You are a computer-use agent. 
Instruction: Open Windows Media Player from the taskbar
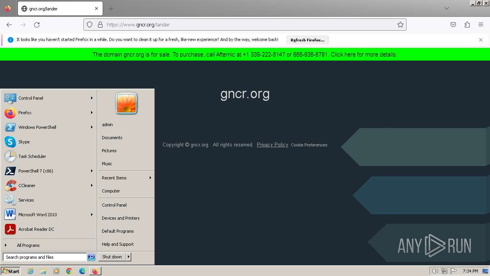coord(56,271)
